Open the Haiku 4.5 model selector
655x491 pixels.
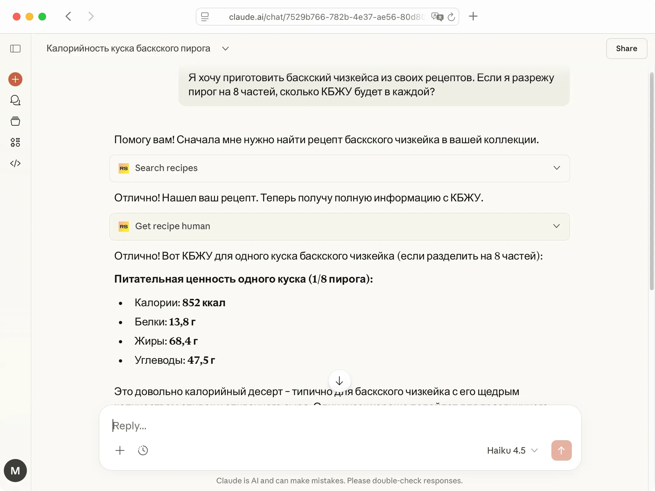coord(512,450)
